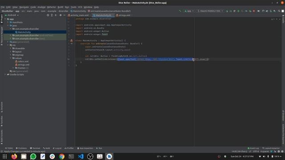
Task: Switch to activity_main.xml tab
Action: tap(78, 15)
